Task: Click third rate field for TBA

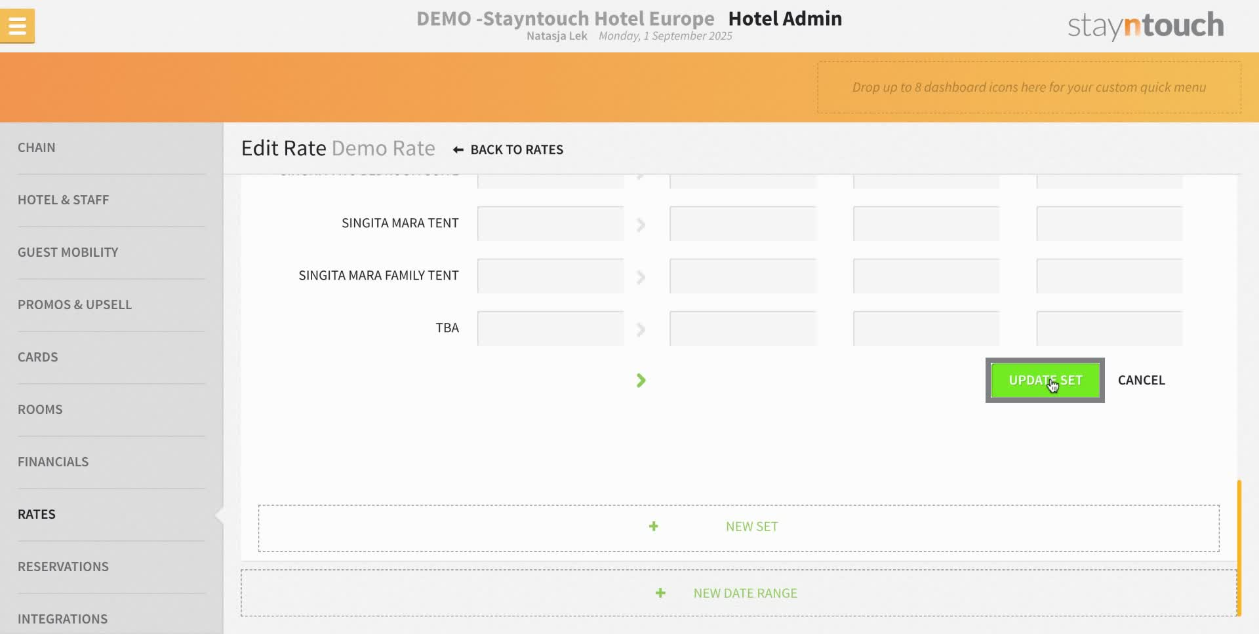Action: [x=927, y=328]
